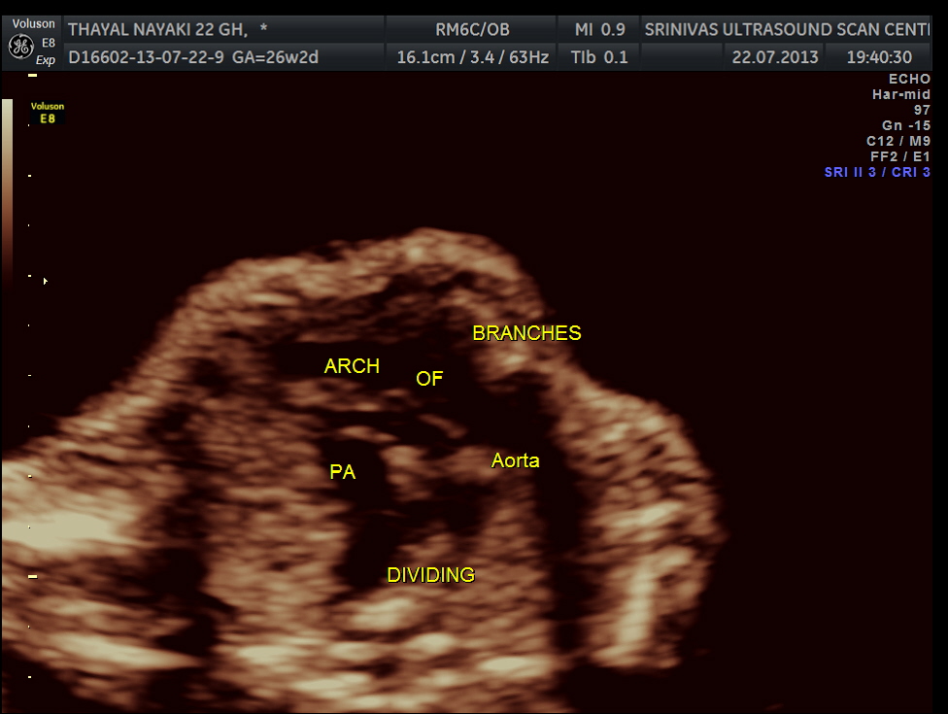Click the depth and frame rate readout 16.1cm
948x714 pixels.
pyautogui.click(x=472, y=57)
